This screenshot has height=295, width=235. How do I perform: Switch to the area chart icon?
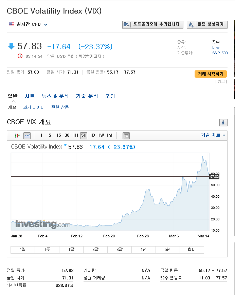(x=27, y=136)
